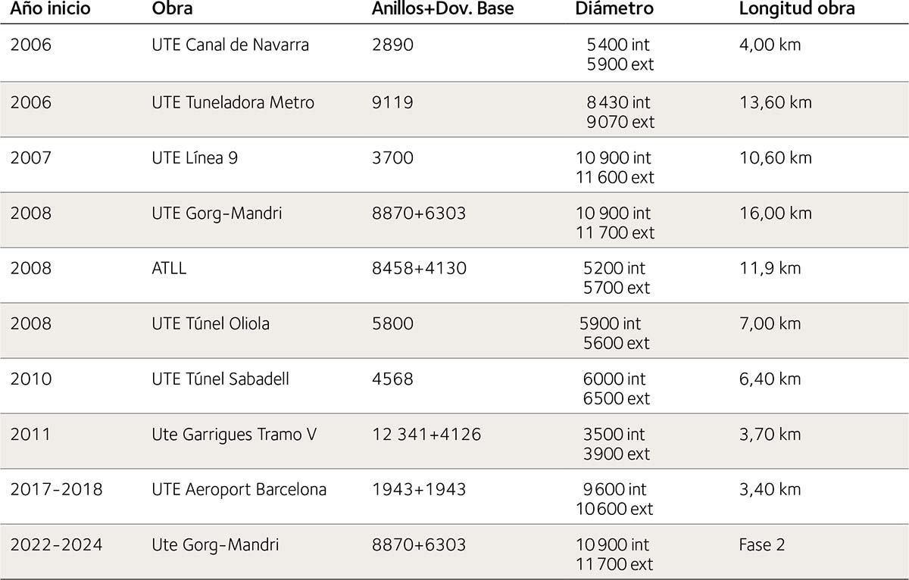Select the '1943+1943' rings value
This screenshot has width=909, height=580.
(418, 489)
